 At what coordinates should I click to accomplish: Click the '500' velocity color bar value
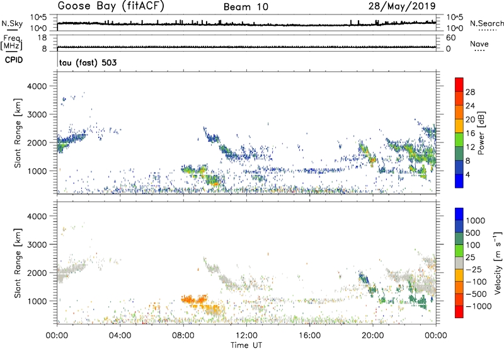point(472,232)
